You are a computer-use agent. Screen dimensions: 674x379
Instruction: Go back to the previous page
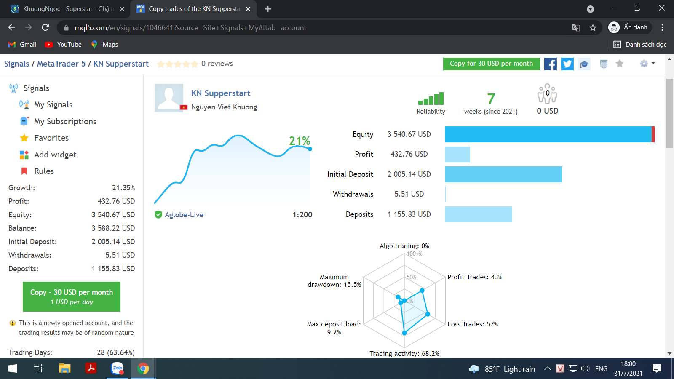point(11,27)
